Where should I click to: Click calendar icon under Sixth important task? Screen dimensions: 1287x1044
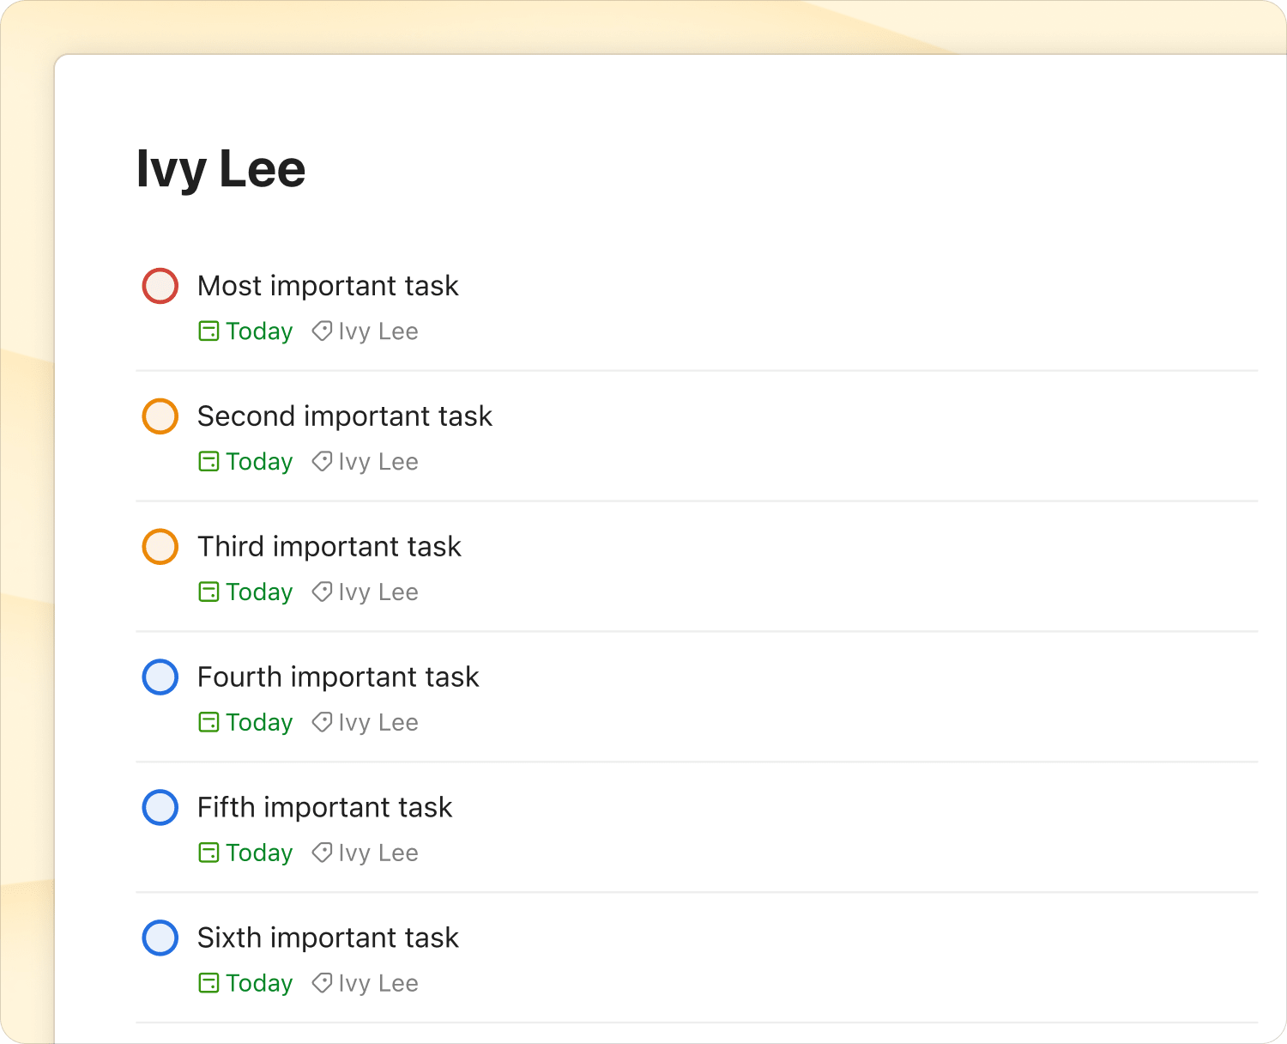(208, 983)
